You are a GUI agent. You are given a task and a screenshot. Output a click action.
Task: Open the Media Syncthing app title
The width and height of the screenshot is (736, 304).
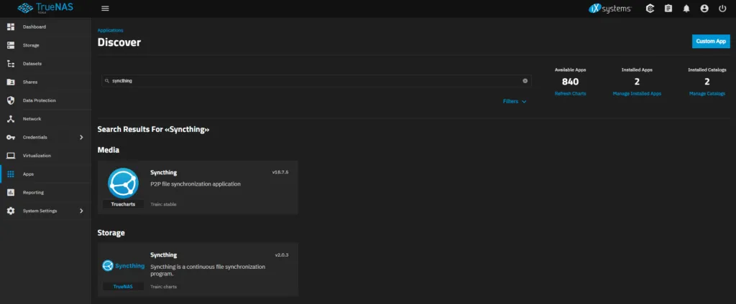coord(163,172)
